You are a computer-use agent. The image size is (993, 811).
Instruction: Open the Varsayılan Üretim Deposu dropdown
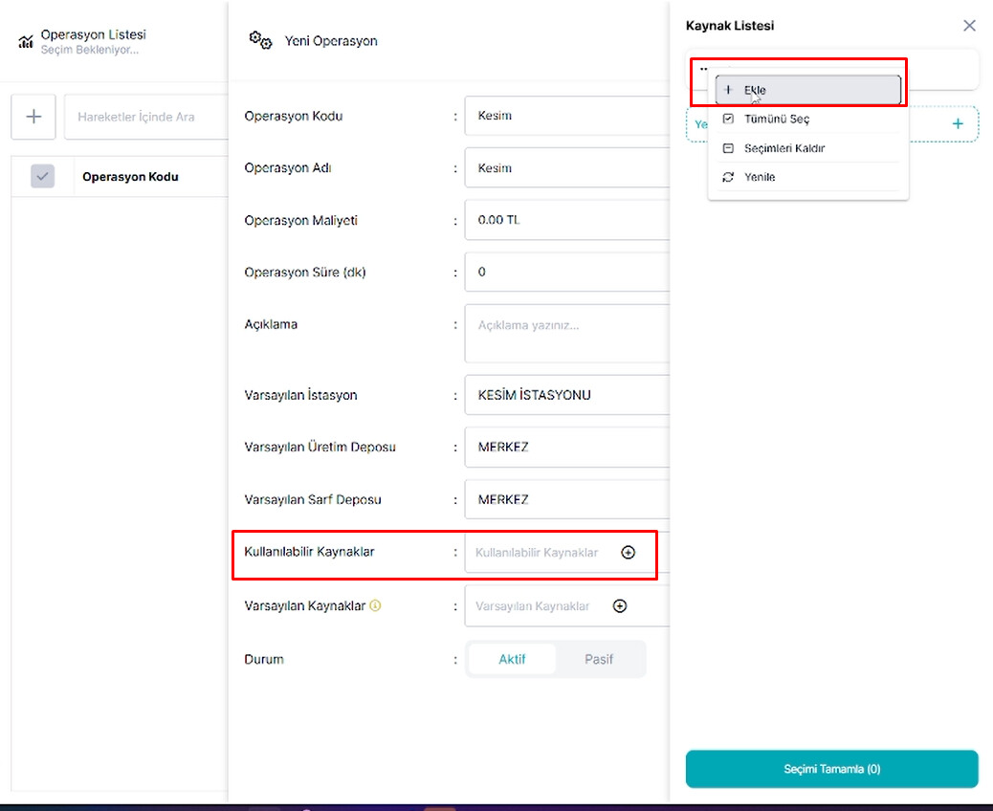(x=566, y=447)
